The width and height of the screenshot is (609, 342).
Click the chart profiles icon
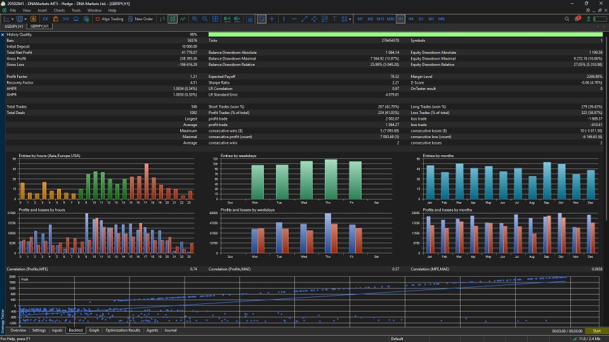click(x=20, y=19)
